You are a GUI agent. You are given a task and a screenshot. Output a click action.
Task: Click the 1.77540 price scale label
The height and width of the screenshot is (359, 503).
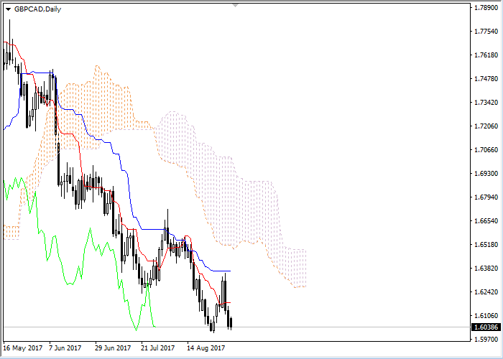pyautogui.click(x=486, y=31)
